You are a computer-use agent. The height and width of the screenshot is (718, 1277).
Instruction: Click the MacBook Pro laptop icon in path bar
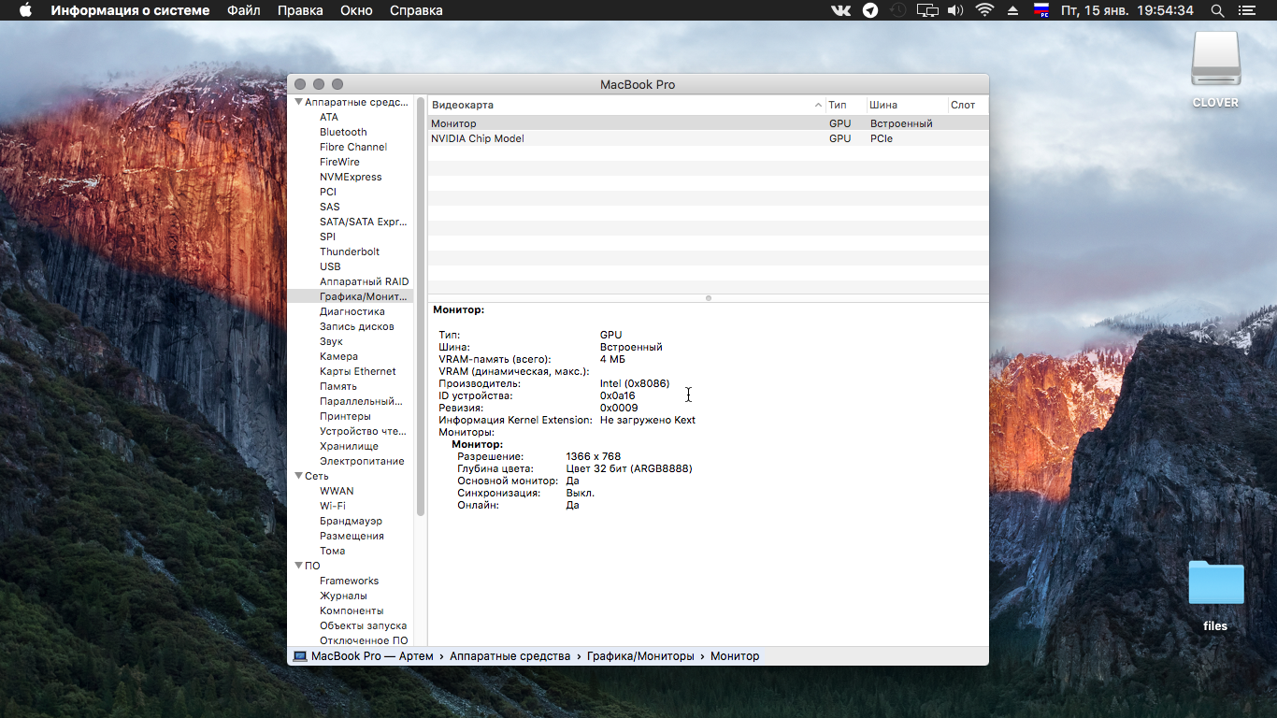[x=300, y=656]
